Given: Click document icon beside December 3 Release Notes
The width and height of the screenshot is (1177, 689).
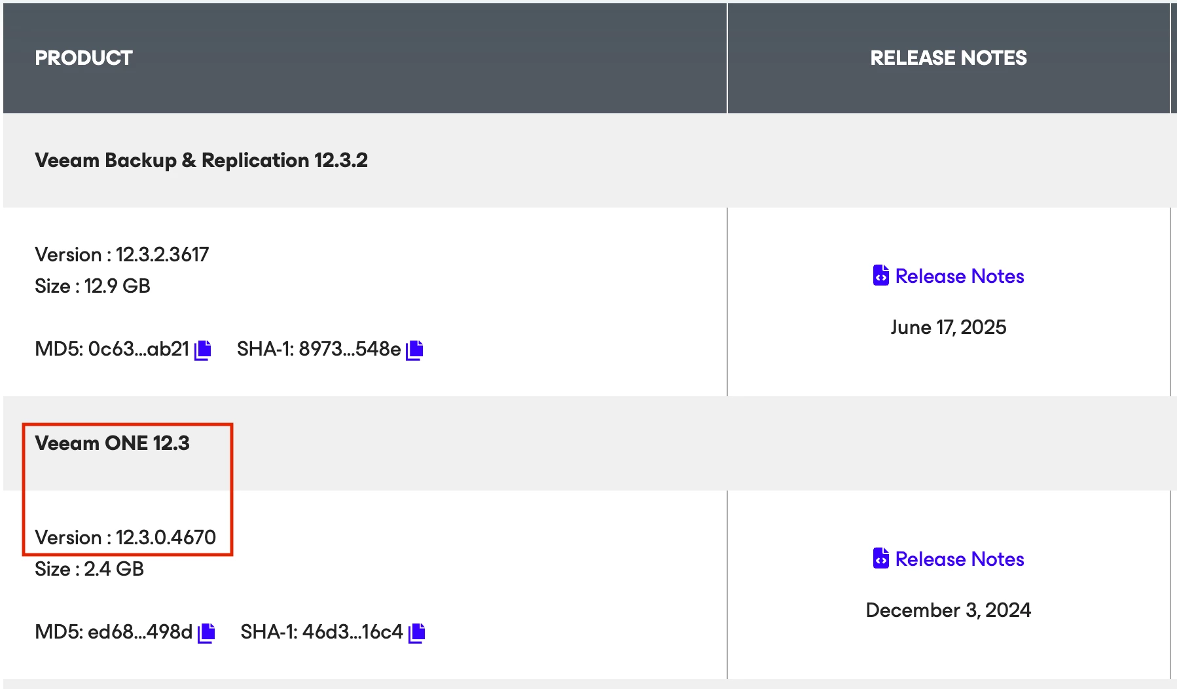Looking at the screenshot, I should point(880,559).
